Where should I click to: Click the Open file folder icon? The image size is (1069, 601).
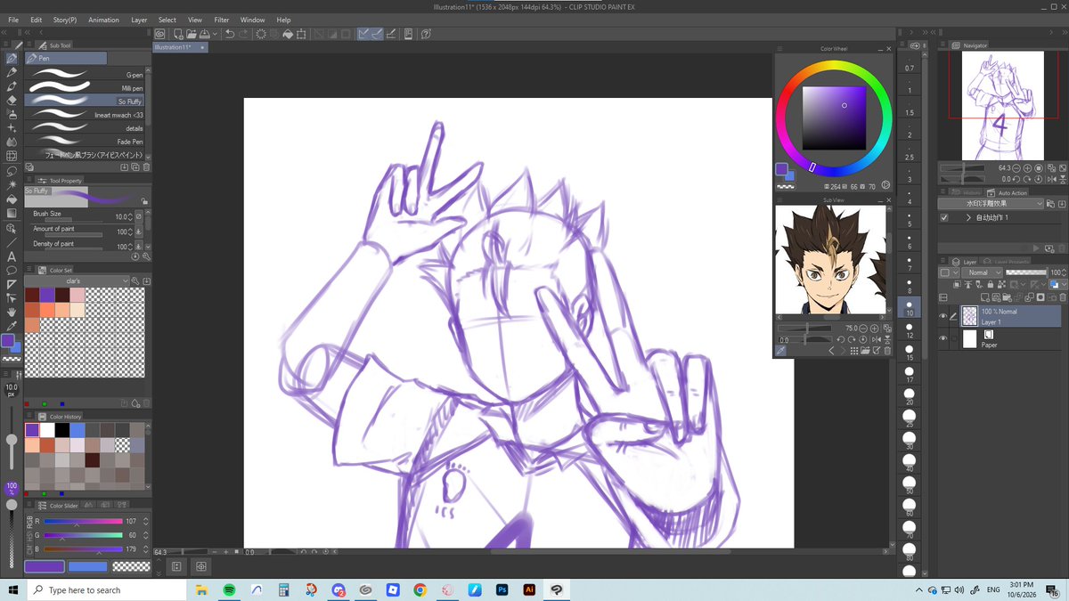click(190, 34)
